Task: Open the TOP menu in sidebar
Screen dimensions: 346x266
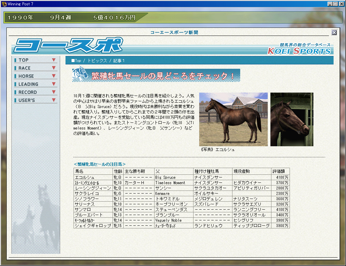Action: (x=35, y=60)
